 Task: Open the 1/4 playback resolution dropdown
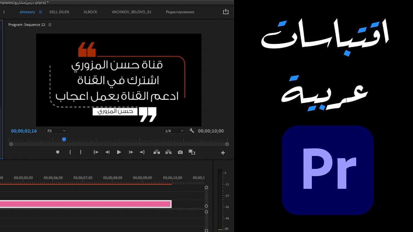(174, 131)
